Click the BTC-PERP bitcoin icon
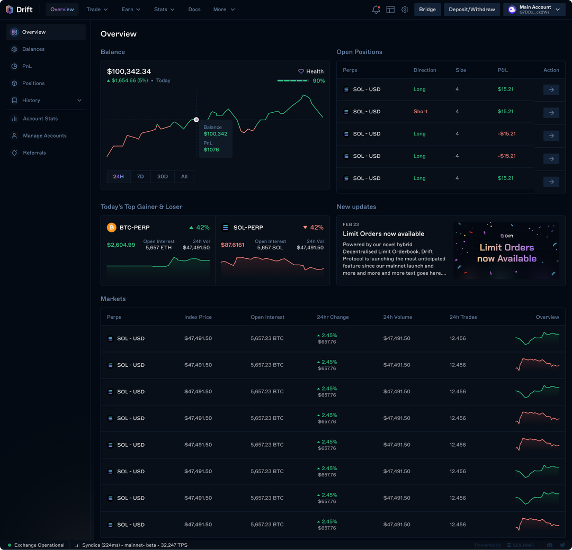This screenshot has height=550, width=572. click(111, 228)
